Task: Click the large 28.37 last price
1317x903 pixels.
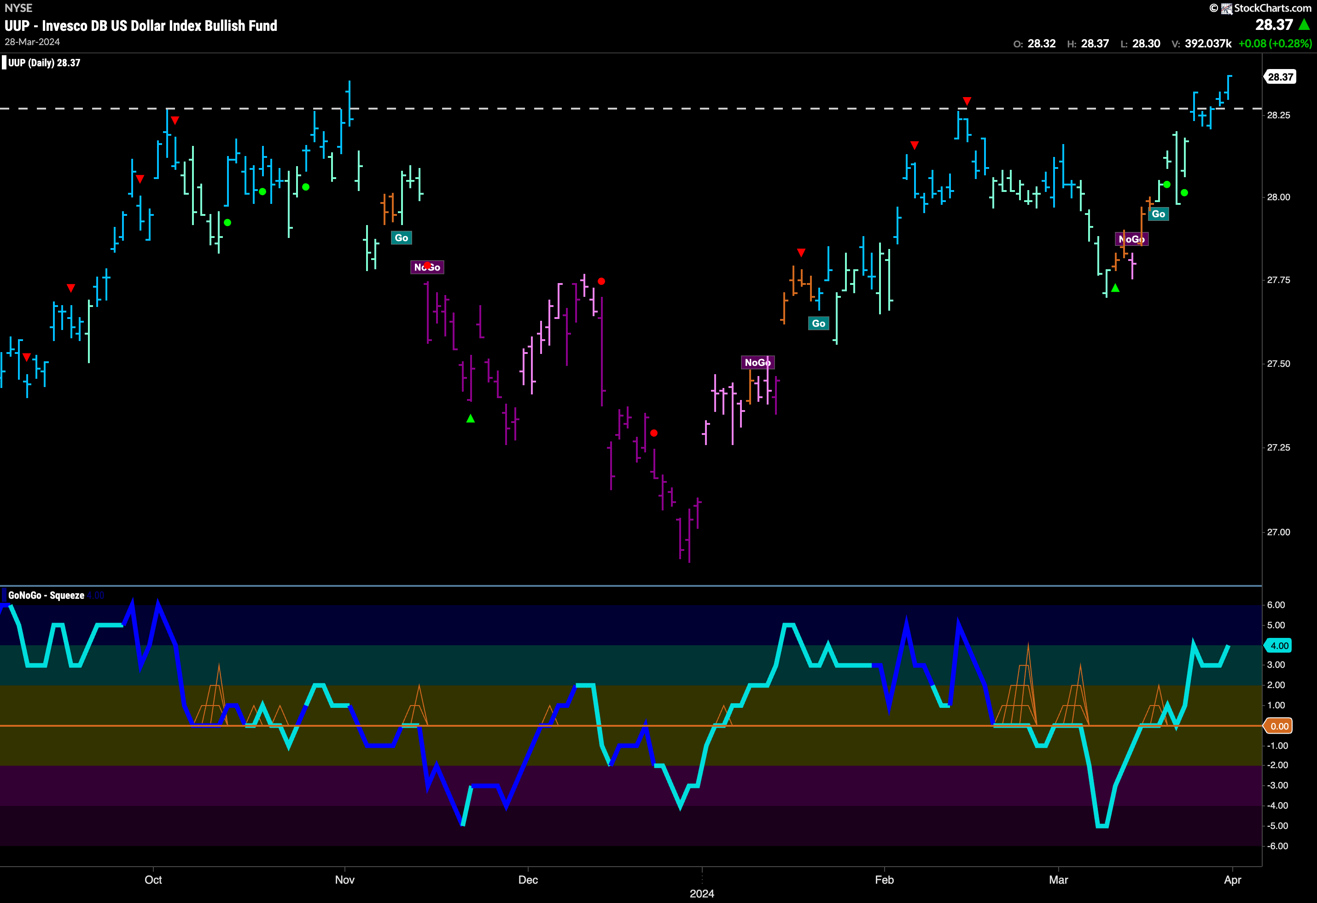Action: (1273, 24)
